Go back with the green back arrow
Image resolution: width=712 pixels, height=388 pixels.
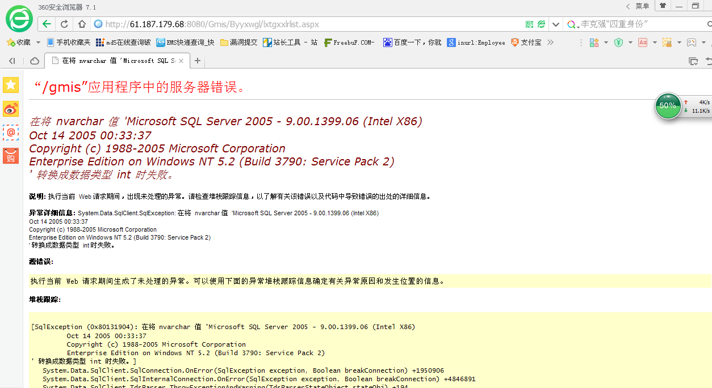(47, 24)
